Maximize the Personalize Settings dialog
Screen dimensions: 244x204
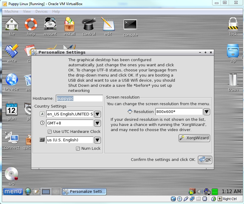[205, 52]
